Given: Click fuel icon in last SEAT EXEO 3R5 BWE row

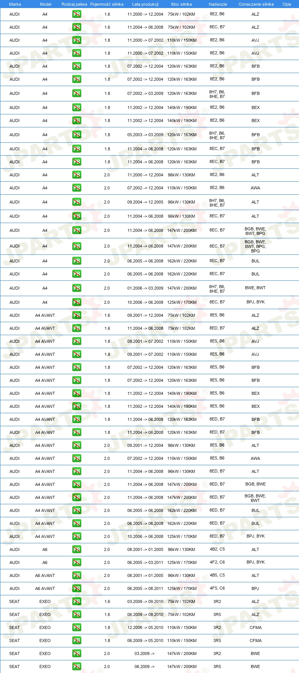Looking at the screenshot, I should pyautogui.click(x=76, y=666).
